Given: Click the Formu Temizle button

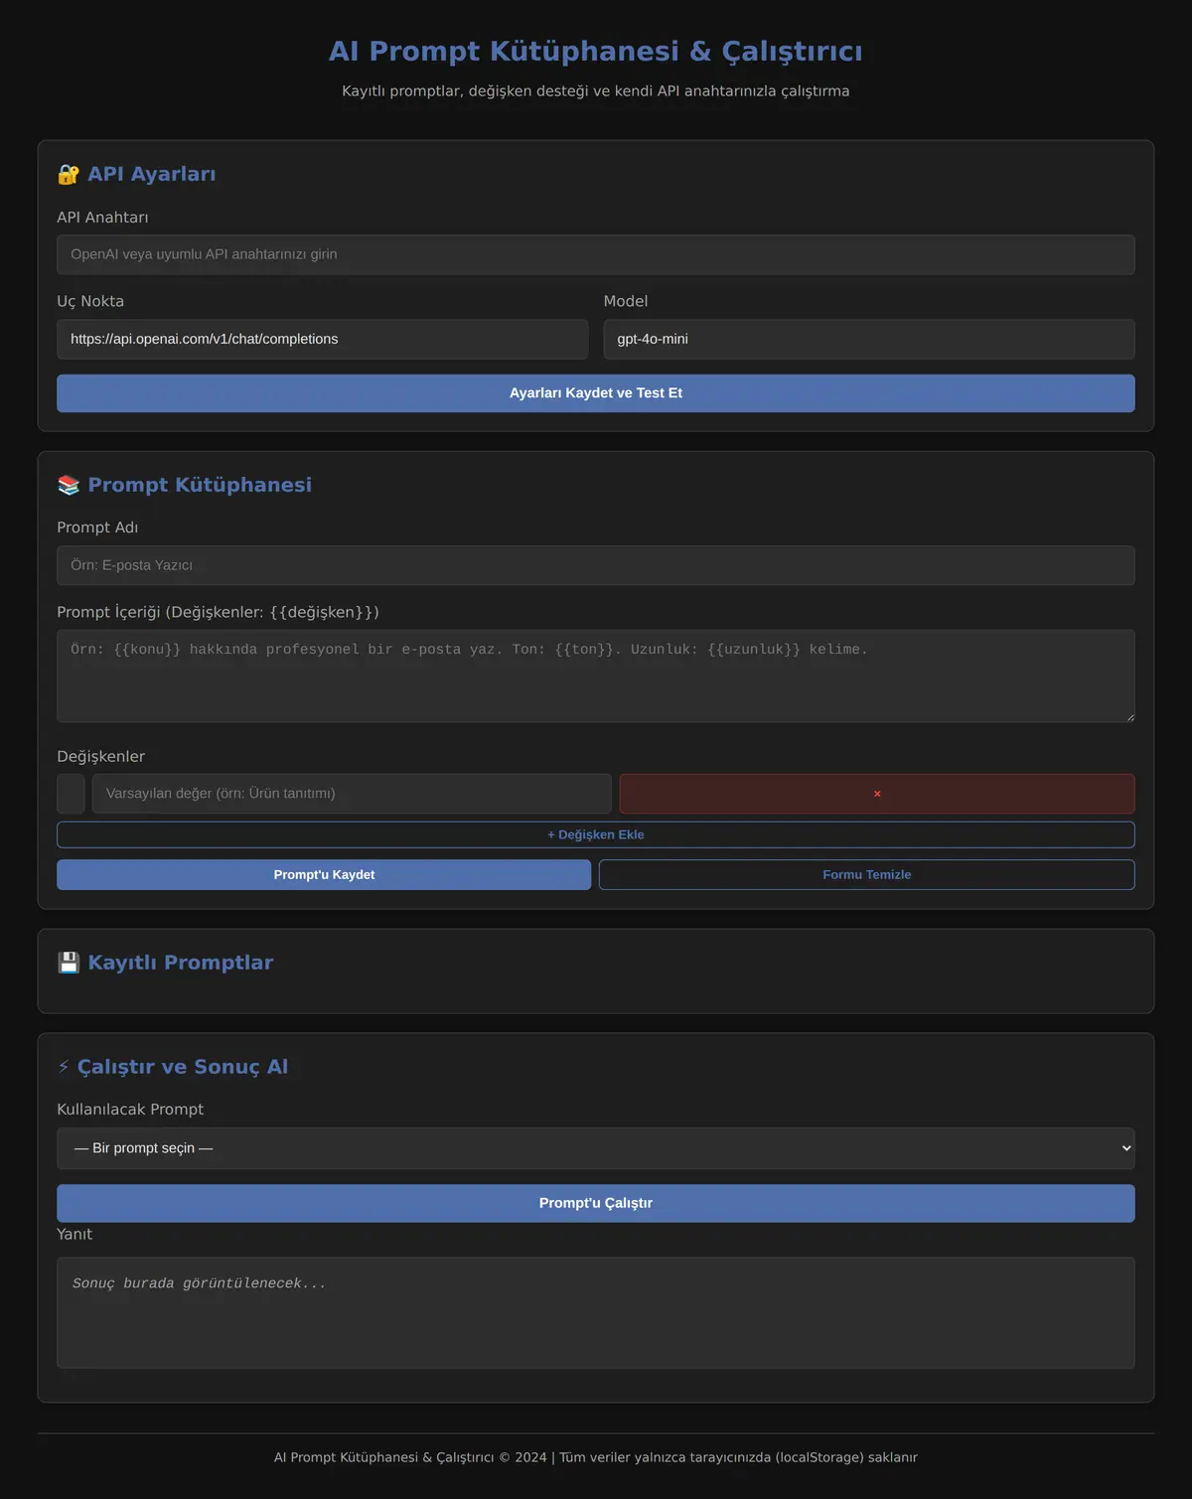Looking at the screenshot, I should coord(867,874).
